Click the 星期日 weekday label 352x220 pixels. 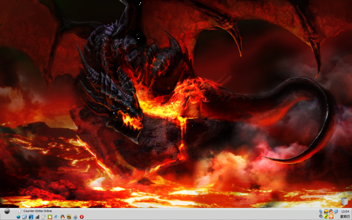[345, 216]
